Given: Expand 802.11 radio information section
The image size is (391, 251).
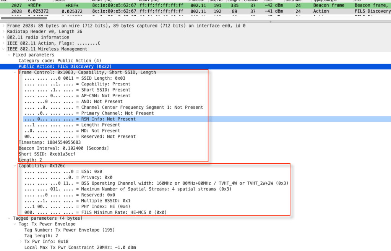Looking at the screenshot, I should coord(3,37).
